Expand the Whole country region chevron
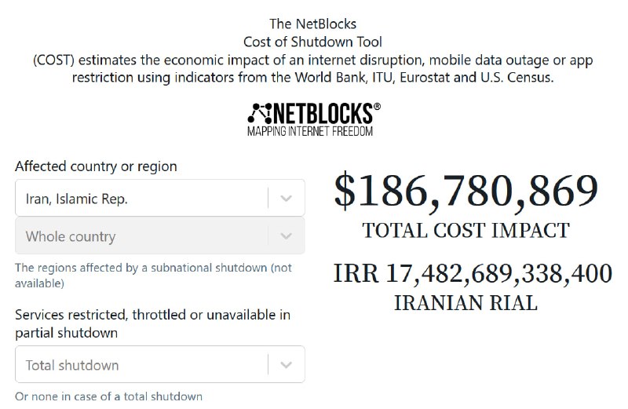Image resolution: width=628 pixels, height=409 pixels. click(286, 236)
